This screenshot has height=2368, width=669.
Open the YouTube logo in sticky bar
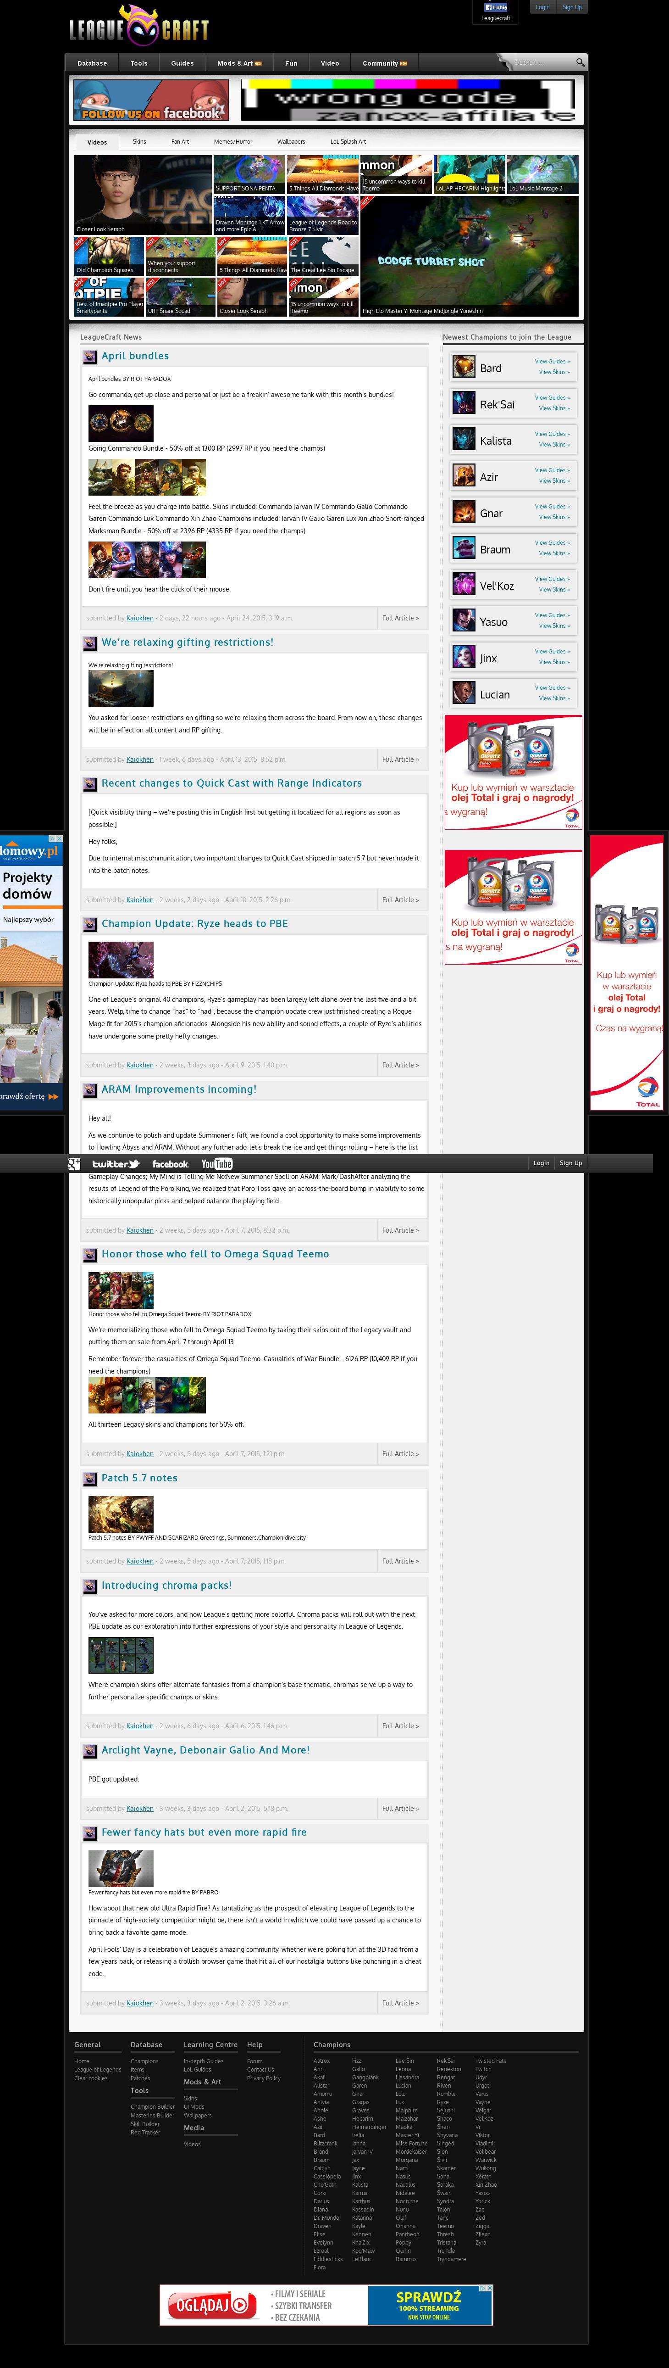coord(217,1164)
